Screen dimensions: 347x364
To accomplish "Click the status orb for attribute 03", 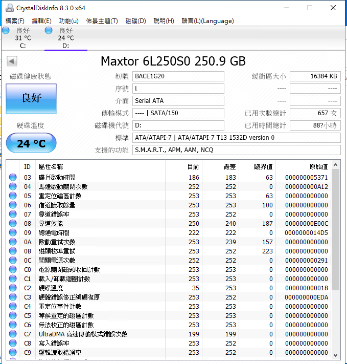I will click(x=13, y=177).
